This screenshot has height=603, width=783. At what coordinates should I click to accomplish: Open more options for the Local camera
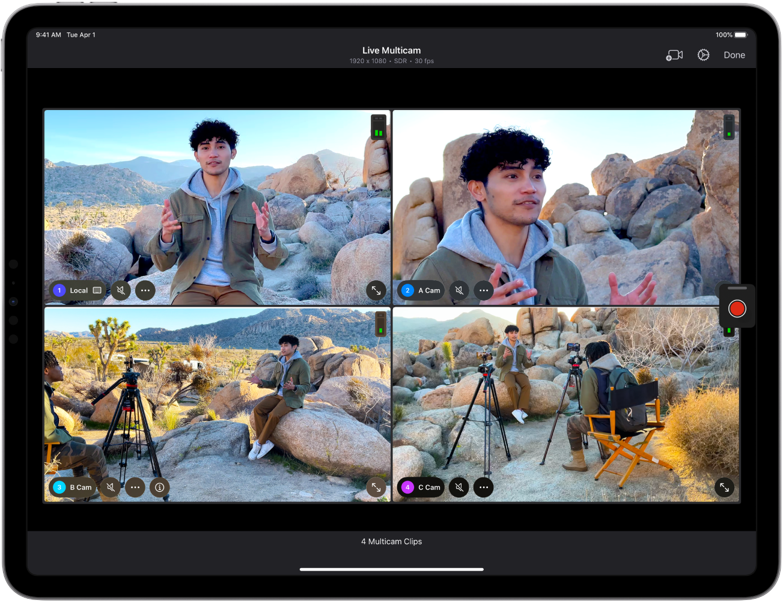[145, 290]
